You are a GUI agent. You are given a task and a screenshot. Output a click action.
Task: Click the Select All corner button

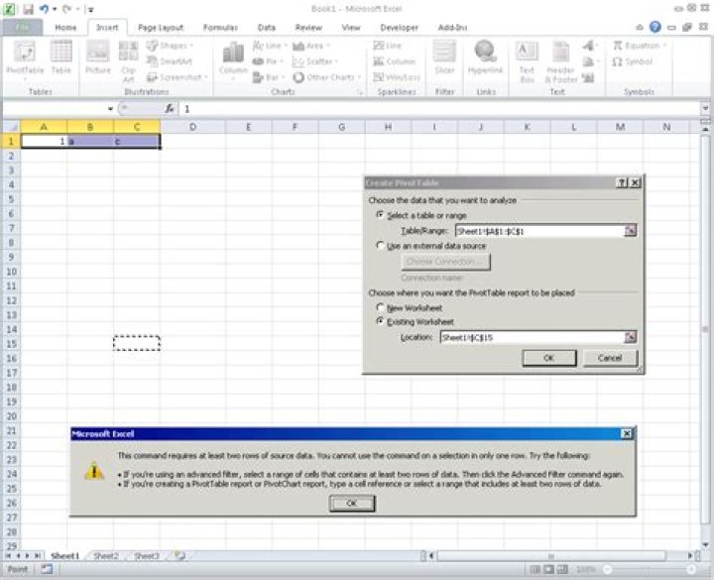(11, 127)
